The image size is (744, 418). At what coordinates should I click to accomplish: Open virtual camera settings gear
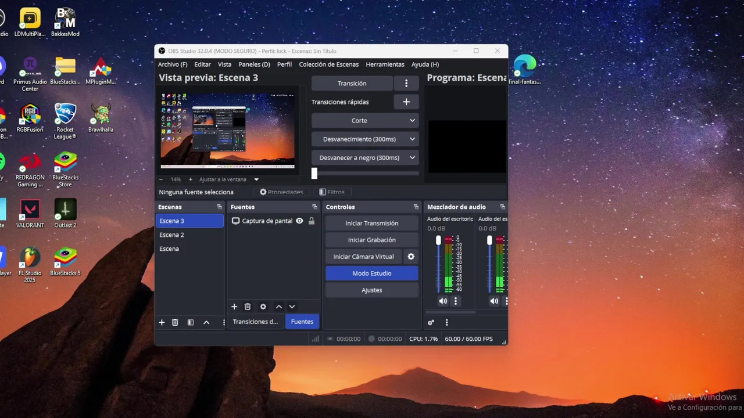(411, 257)
